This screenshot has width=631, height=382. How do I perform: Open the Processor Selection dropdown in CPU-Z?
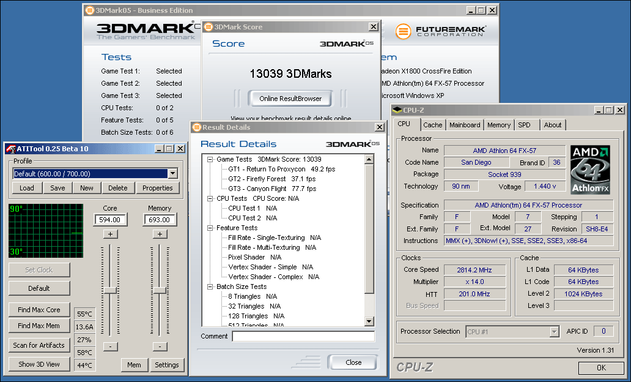[x=554, y=332]
